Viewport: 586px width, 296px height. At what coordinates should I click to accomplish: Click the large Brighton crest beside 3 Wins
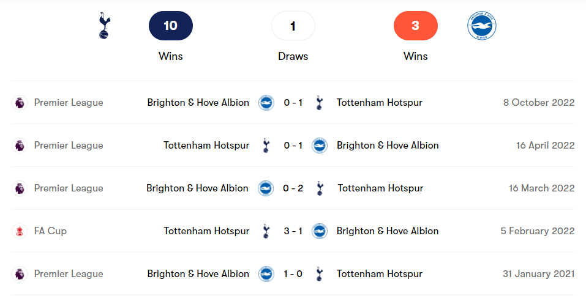point(481,26)
